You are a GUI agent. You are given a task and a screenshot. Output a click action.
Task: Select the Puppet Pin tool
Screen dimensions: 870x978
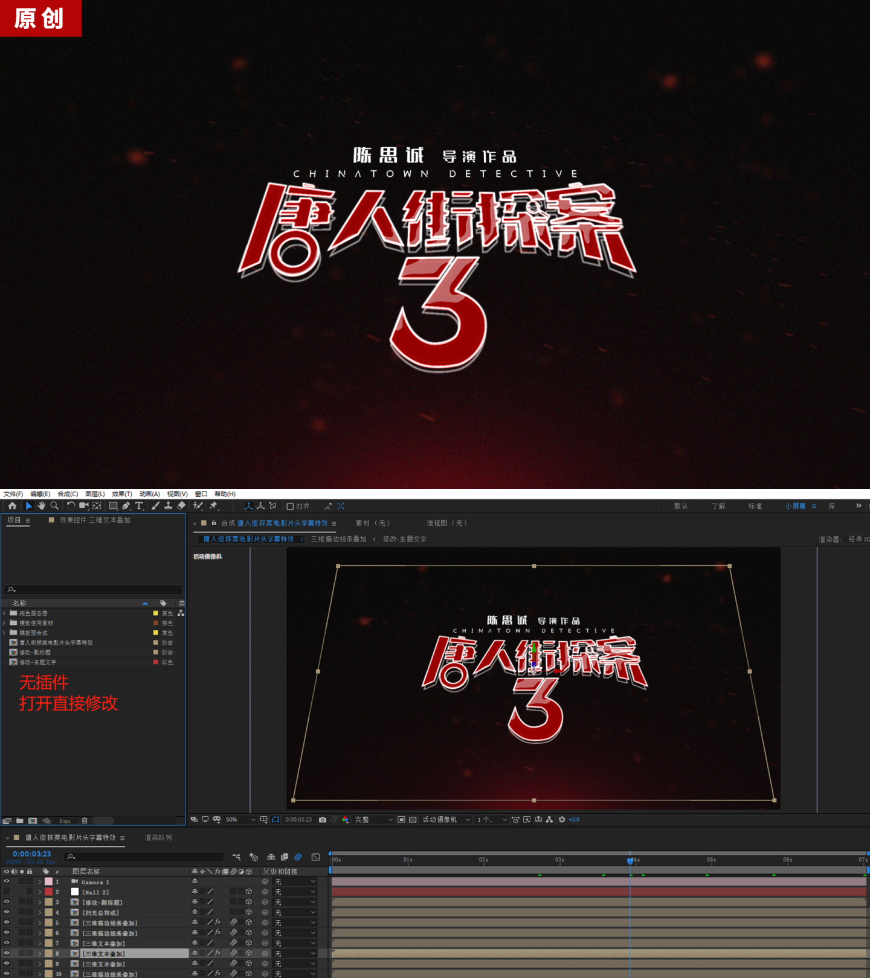(213, 506)
